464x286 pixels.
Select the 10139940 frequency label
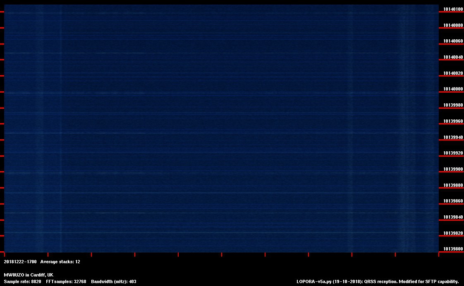coord(453,137)
